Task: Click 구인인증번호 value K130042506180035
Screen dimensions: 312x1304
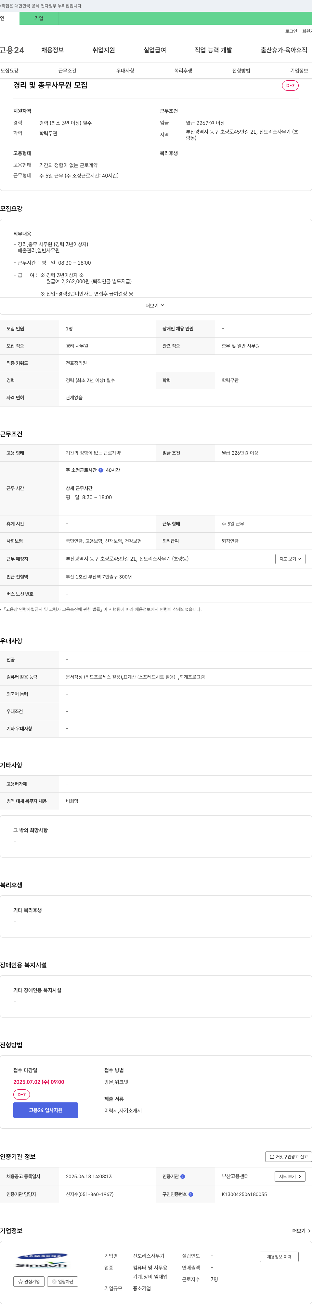Action: click(x=244, y=1194)
